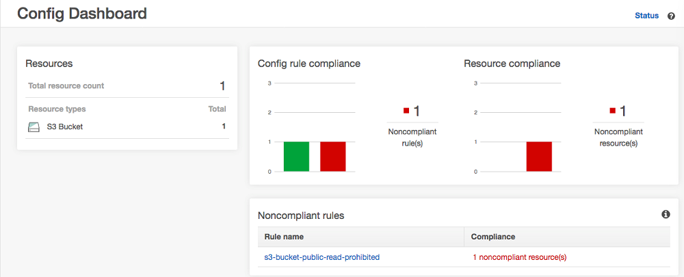Viewport: 684px width, 277px height.
Task: Click the red bar in Resource compliance
Action: point(538,157)
